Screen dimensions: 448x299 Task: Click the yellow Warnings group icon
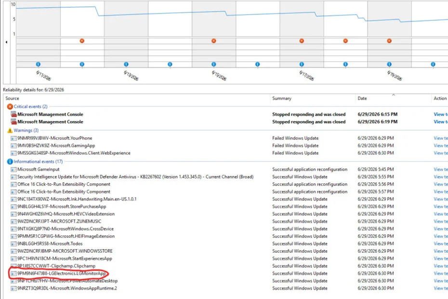[10, 131]
